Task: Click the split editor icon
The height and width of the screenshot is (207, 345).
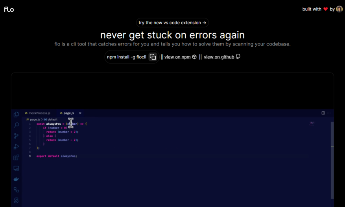Action: (323, 113)
